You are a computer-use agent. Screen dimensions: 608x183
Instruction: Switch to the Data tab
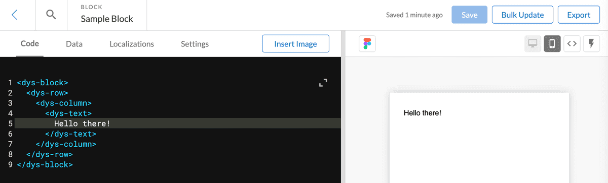[x=74, y=44]
